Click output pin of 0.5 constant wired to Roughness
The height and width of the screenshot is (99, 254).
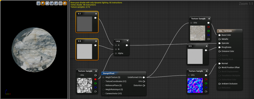(x=206, y=50)
